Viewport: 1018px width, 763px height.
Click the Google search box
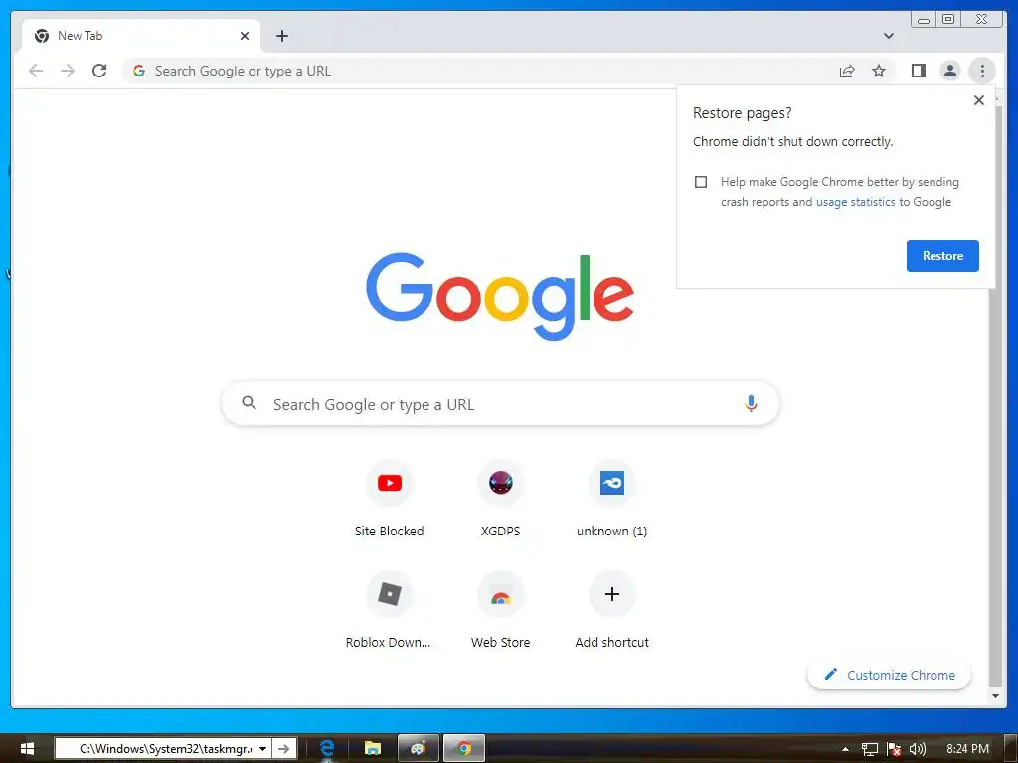500,404
